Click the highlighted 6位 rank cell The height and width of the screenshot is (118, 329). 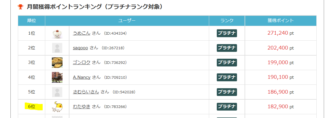coord(31,107)
